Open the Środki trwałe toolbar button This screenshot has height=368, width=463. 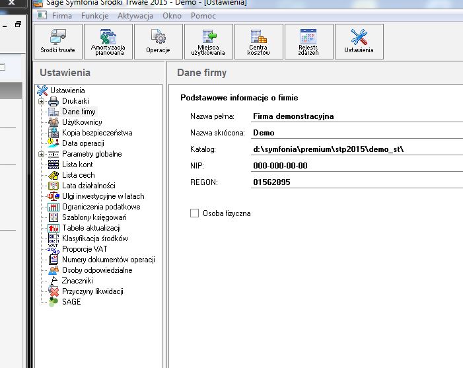coord(58,42)
